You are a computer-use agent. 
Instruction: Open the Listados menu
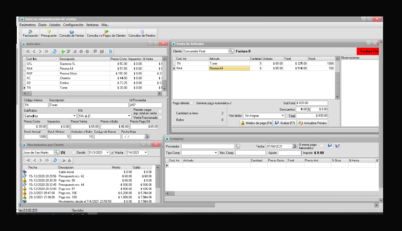[55, 25]
